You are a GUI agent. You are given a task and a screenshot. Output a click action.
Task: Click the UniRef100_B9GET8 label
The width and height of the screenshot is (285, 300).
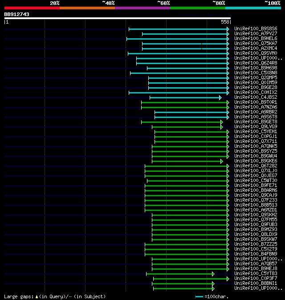[256, 122]
